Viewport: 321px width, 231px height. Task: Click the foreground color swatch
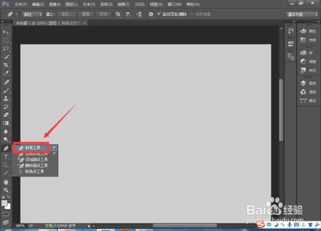[x=4, y=203]
